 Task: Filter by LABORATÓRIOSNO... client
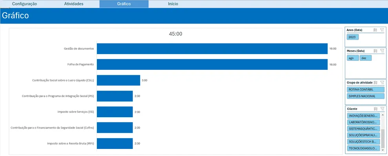tap(364, 122)
